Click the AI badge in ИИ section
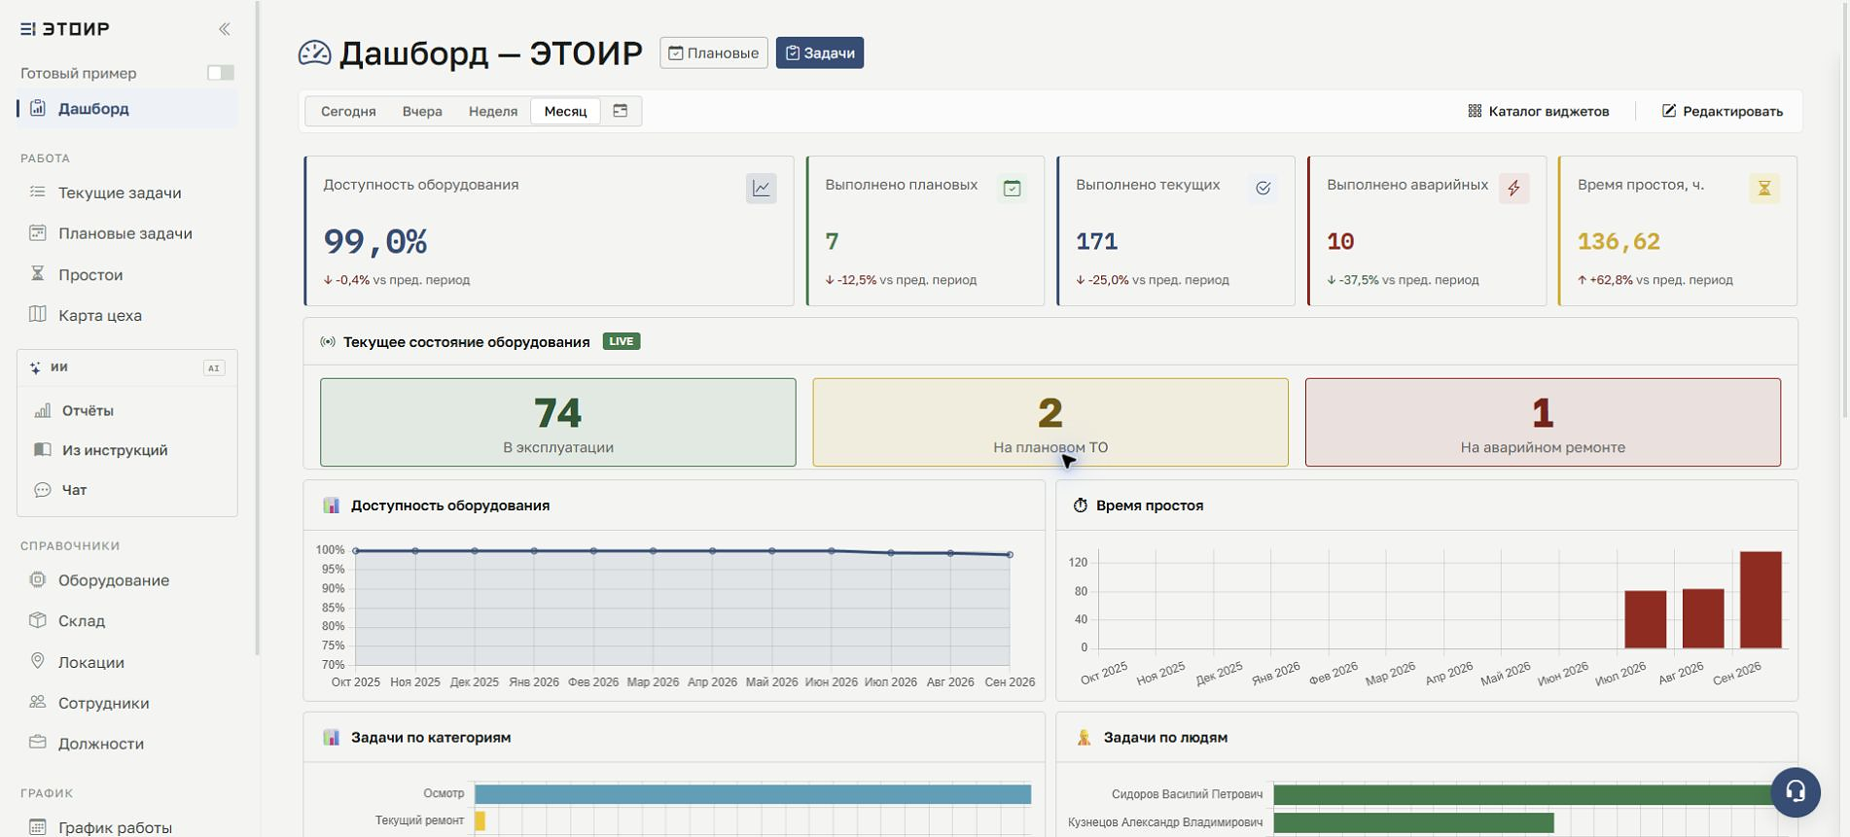This screenshot has width=1850, height=837. point(214,367)
